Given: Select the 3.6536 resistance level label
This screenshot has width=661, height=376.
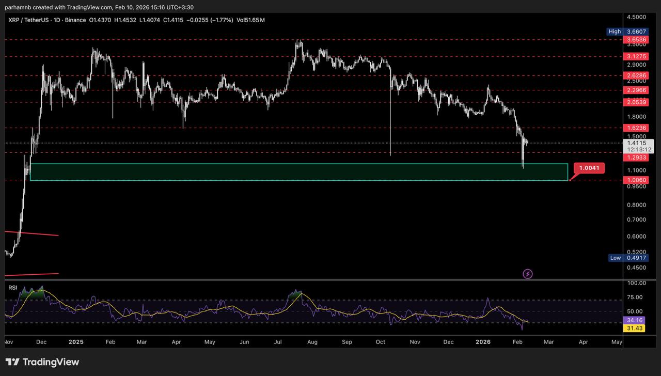Looking at the screenshot, I should 635,40.
